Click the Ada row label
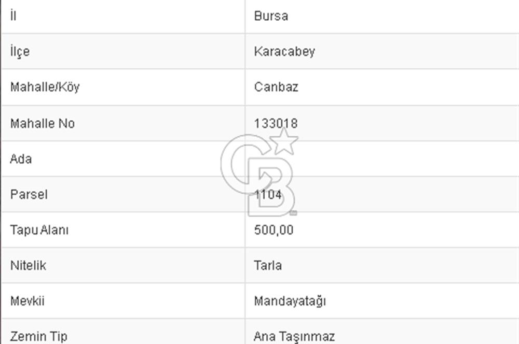The image size is (519, 344). click(x=21, y=159)
